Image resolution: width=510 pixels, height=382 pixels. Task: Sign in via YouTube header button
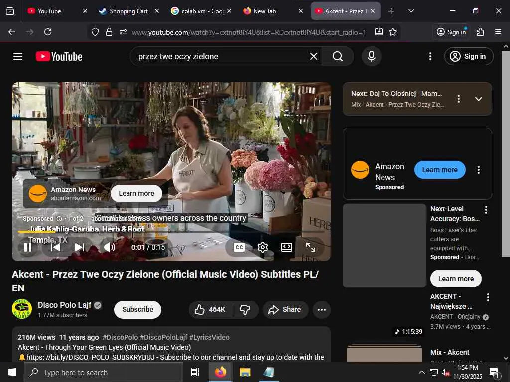coord(468,56)
